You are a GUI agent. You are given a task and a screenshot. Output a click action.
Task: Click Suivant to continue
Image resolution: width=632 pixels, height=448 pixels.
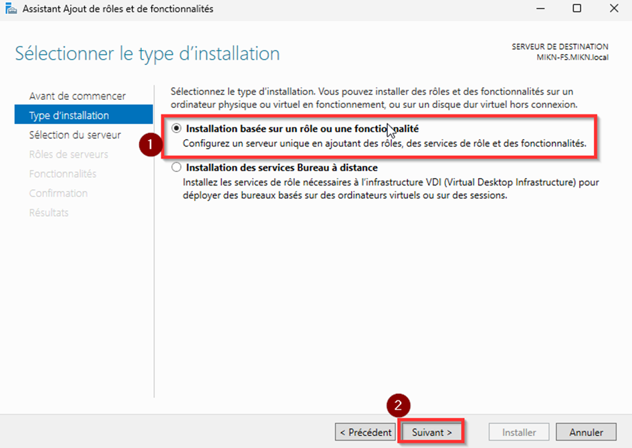tap(432, 432)
